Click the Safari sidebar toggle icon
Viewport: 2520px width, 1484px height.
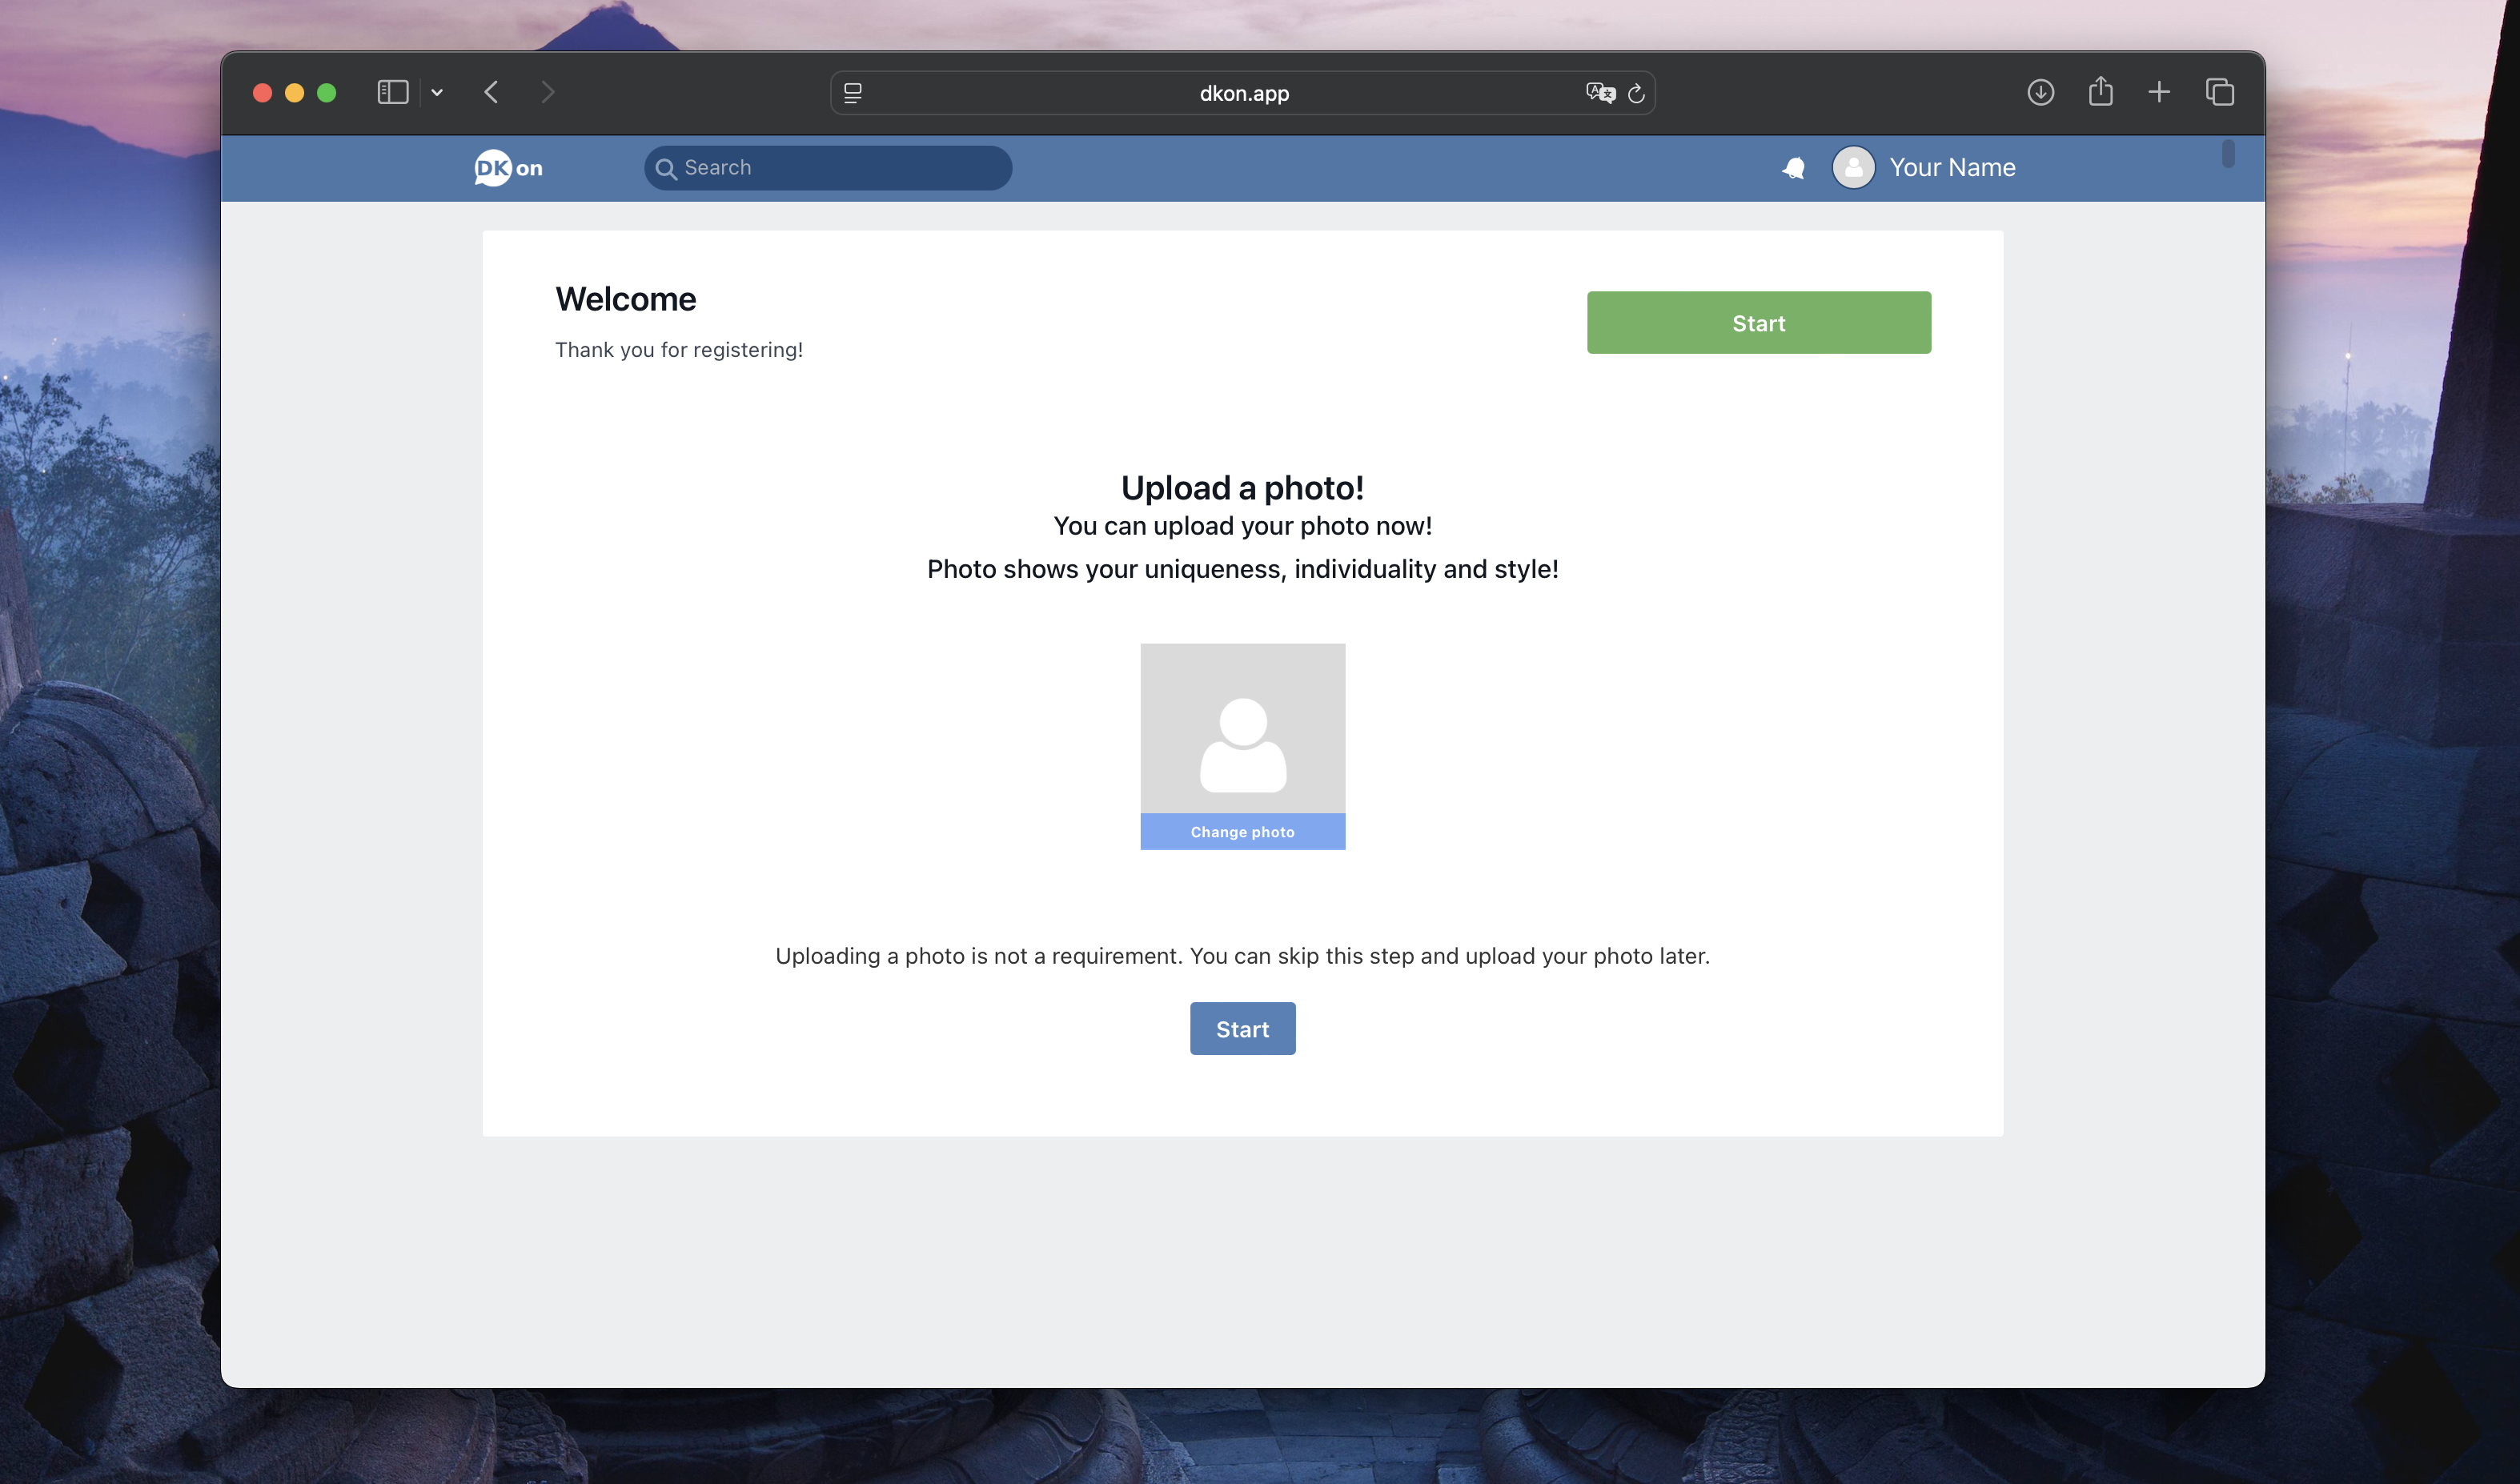click(x=392, y=93)
